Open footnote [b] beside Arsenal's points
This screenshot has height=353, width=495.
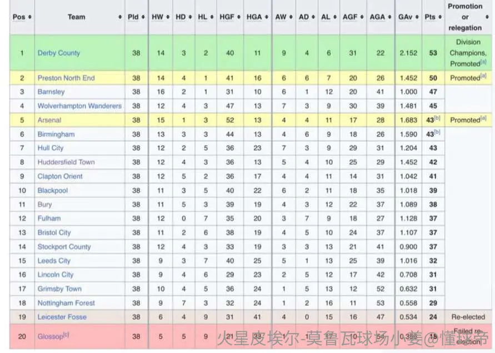(x=437, y=118)
